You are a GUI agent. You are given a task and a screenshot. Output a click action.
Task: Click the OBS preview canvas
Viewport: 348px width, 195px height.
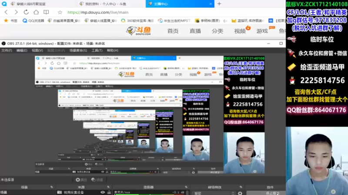pyautogui.click(x=150, y=115)
